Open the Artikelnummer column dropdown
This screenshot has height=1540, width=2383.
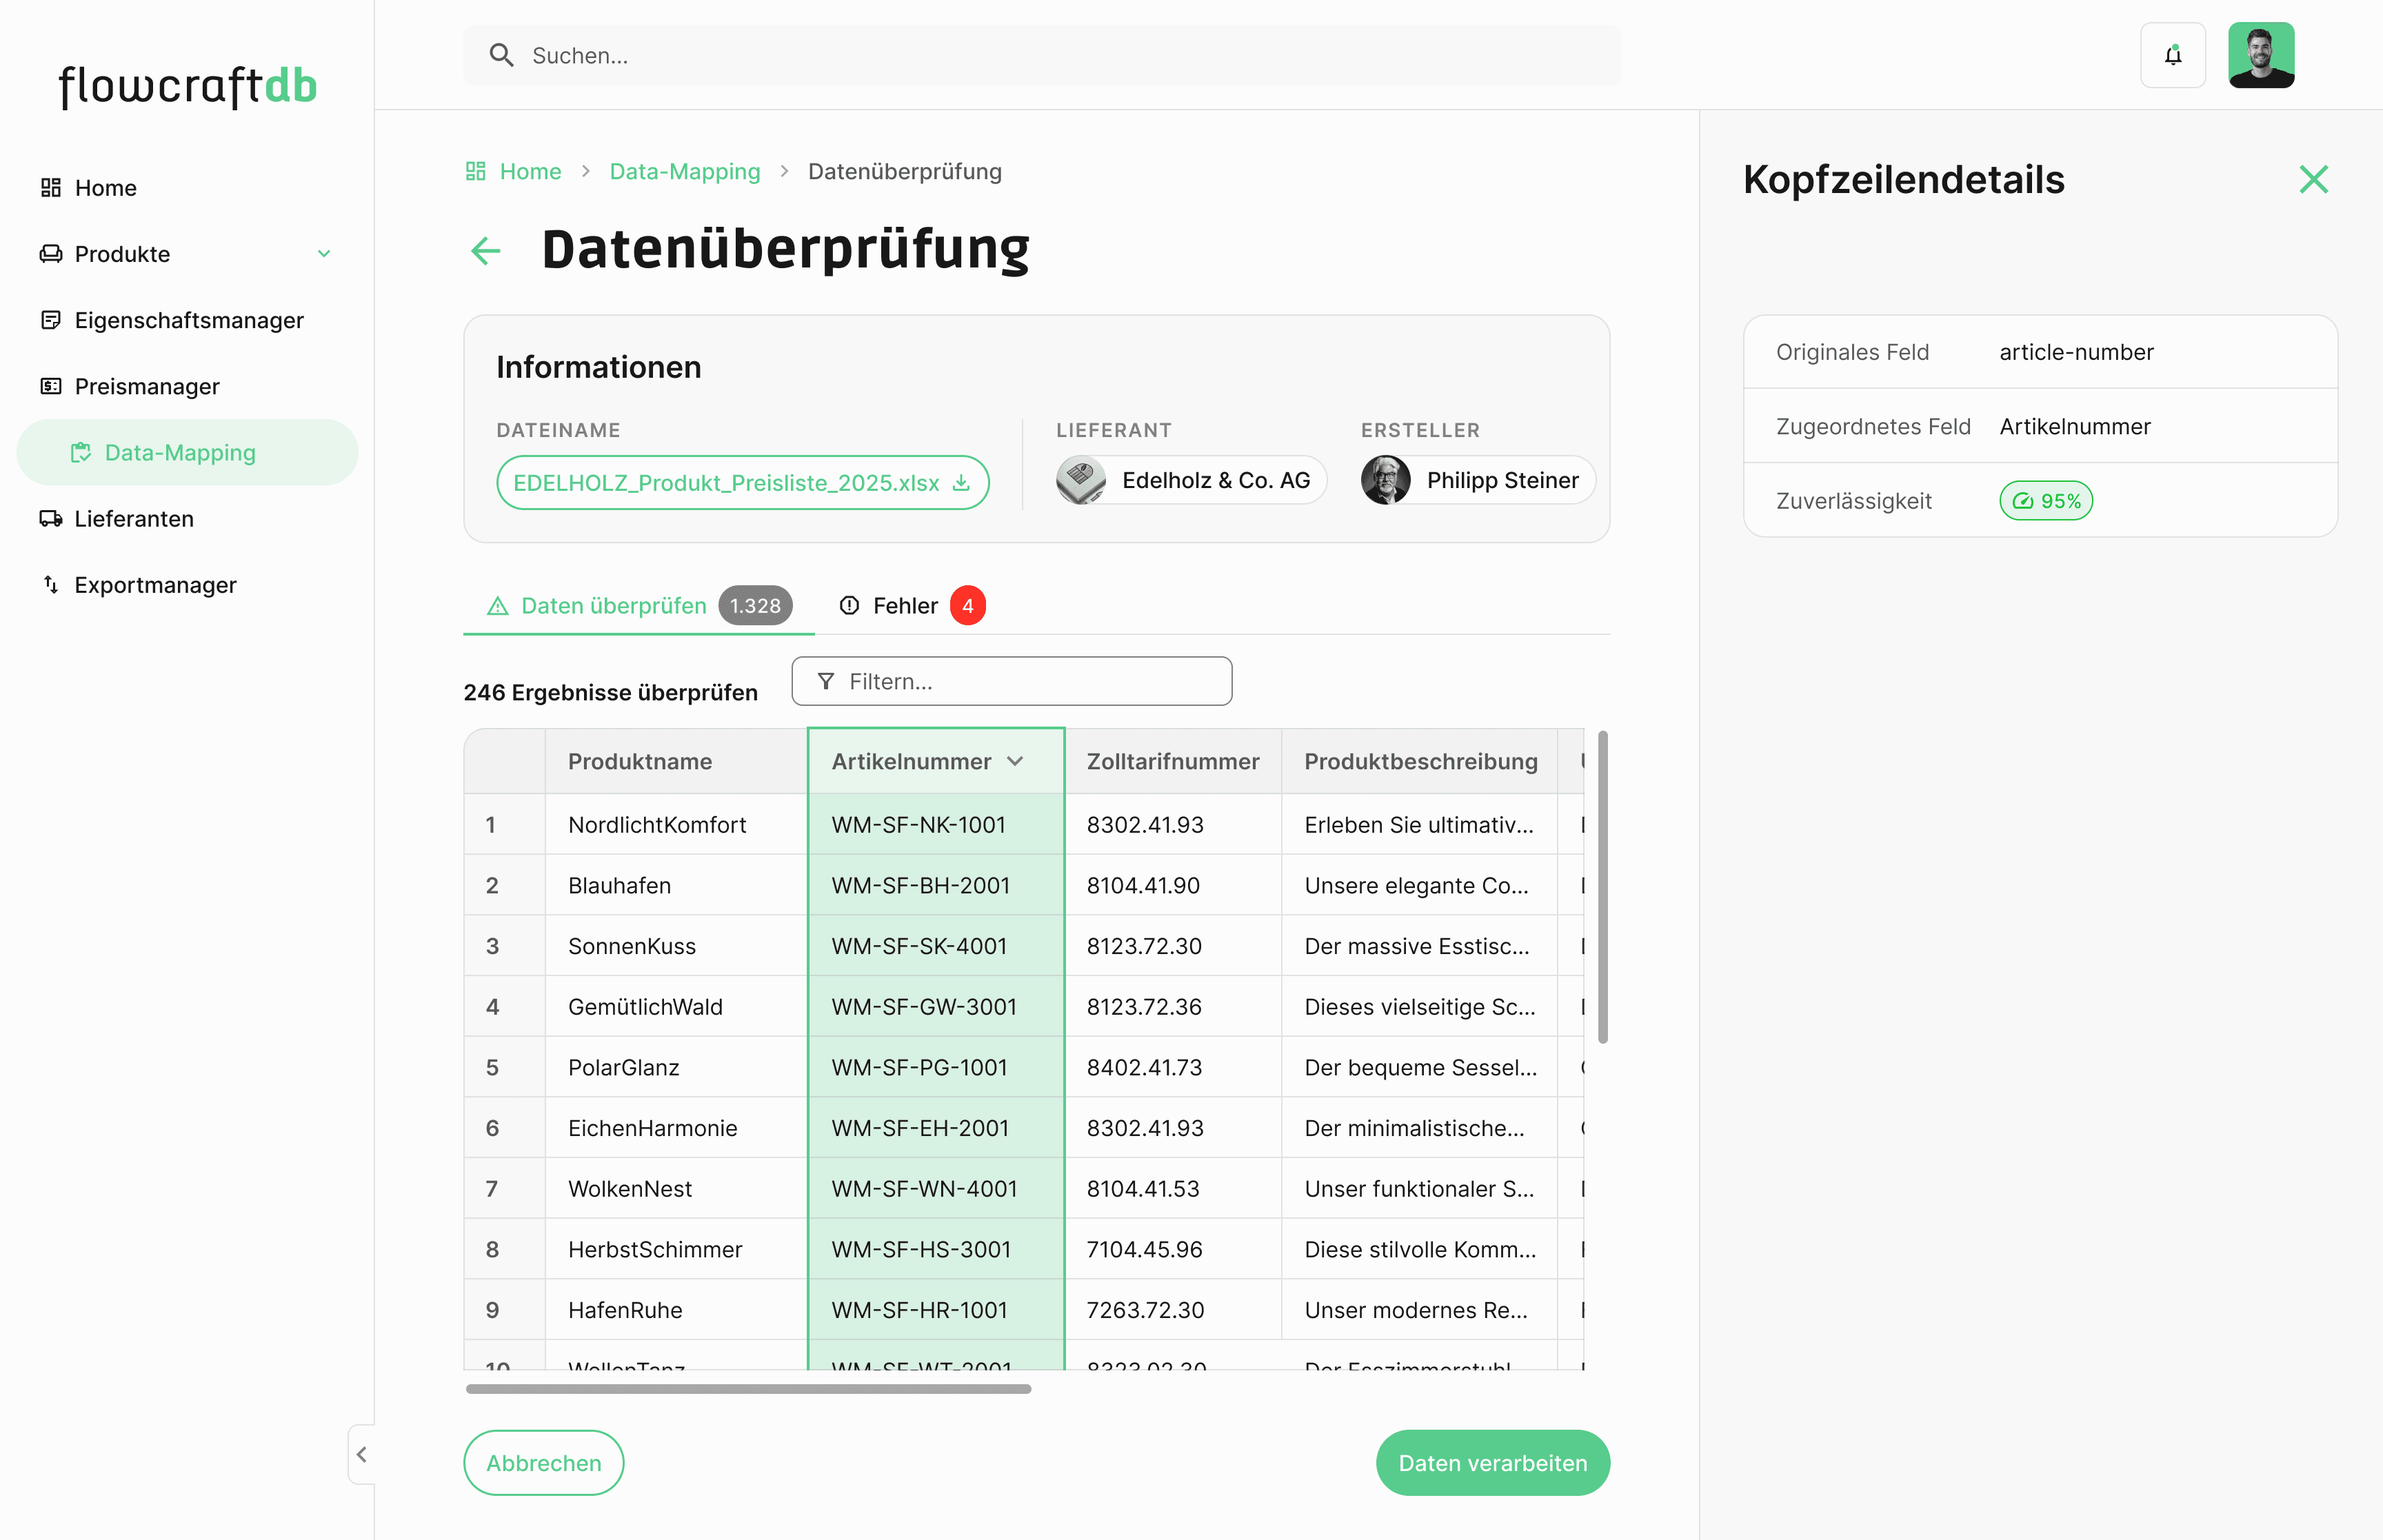(x=1015, y=761)
